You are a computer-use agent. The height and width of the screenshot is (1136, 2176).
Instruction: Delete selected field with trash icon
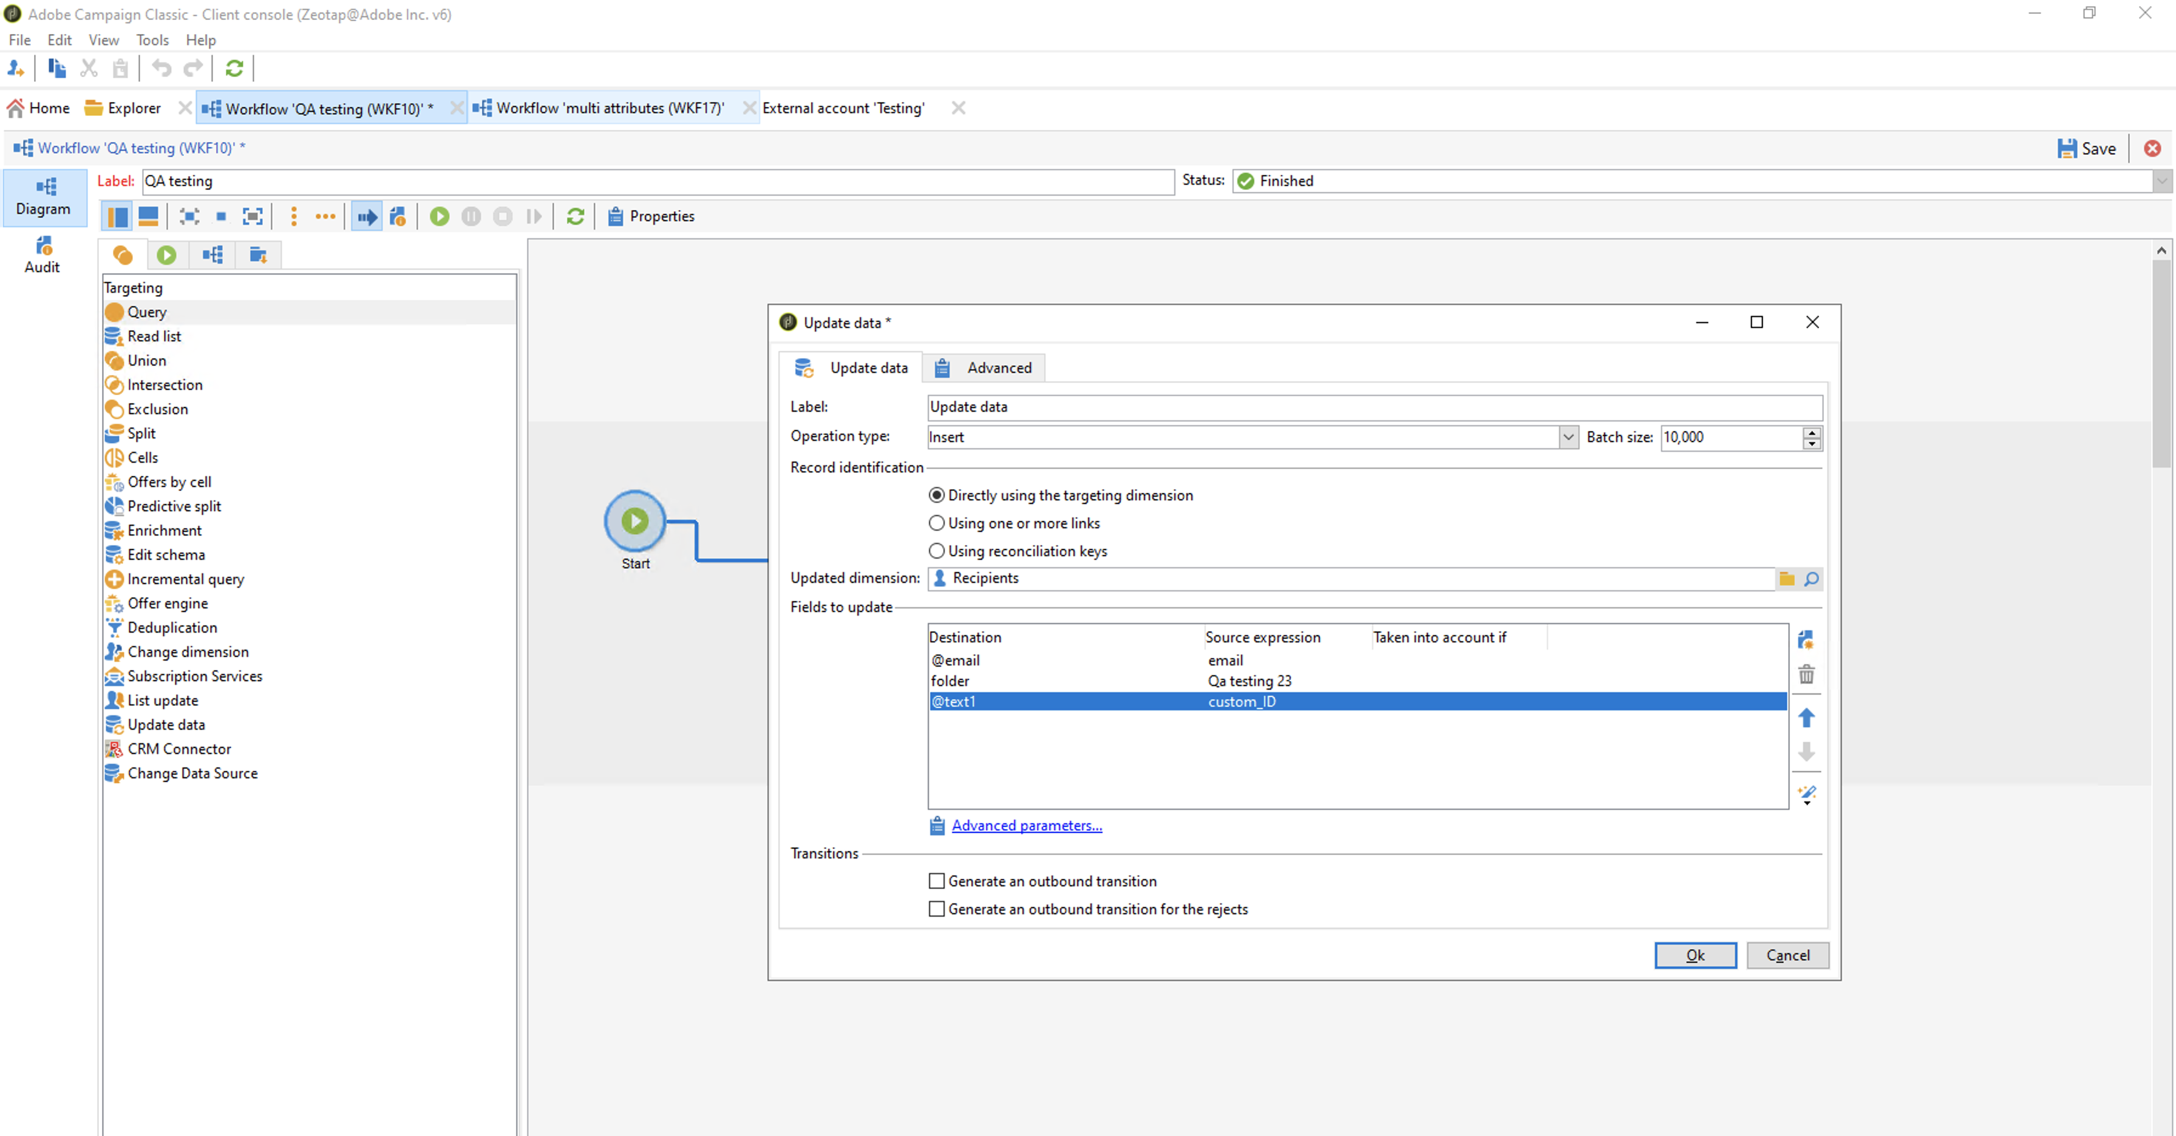click(x=1806, y=675)
